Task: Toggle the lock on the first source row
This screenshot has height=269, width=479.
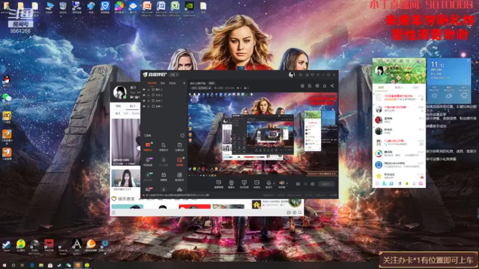Action: pyautogui.click(x=148, y=90)
